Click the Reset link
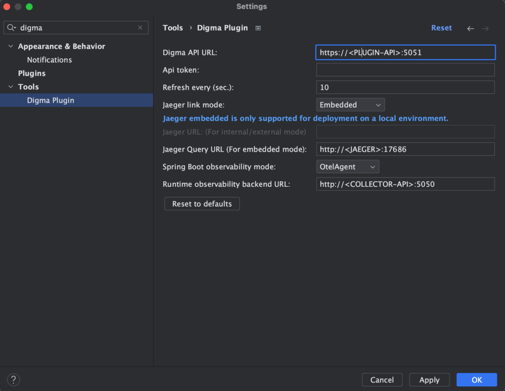Viewport: 505px width, 391px height. tap(441, 28)
